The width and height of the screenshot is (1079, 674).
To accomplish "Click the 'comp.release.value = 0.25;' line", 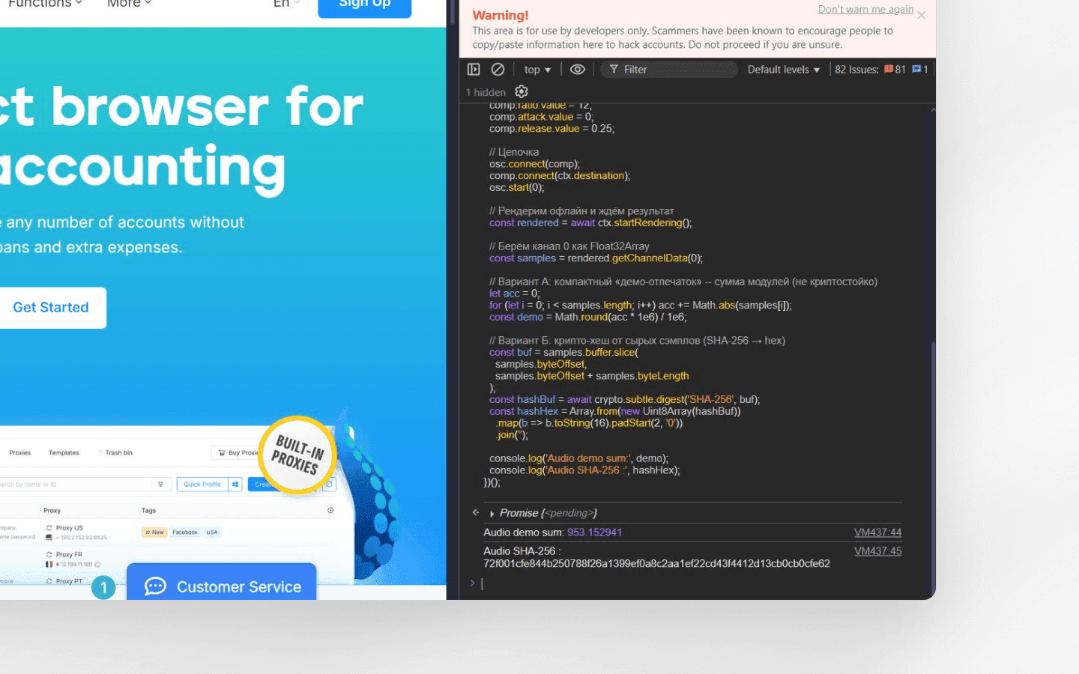I will pos(551,129).
